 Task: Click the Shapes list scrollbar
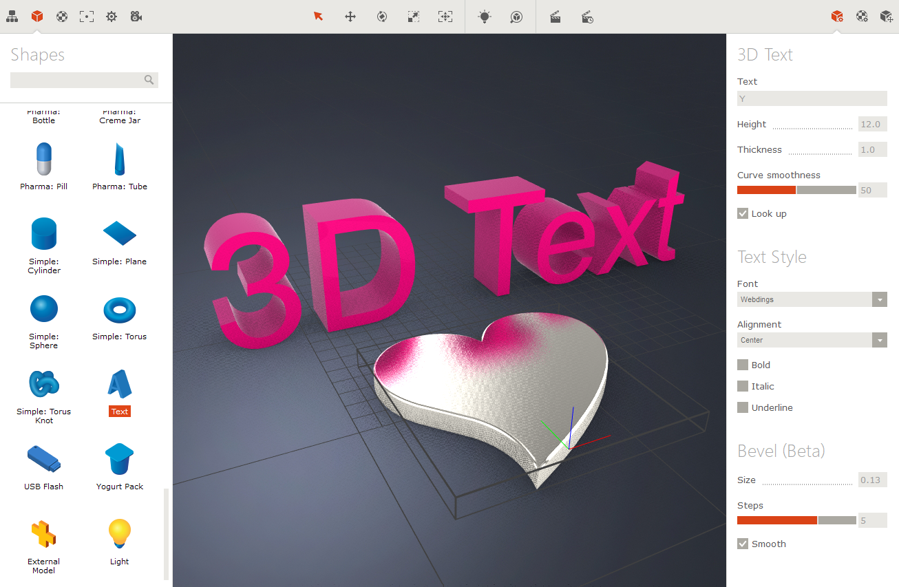(166, 534)
